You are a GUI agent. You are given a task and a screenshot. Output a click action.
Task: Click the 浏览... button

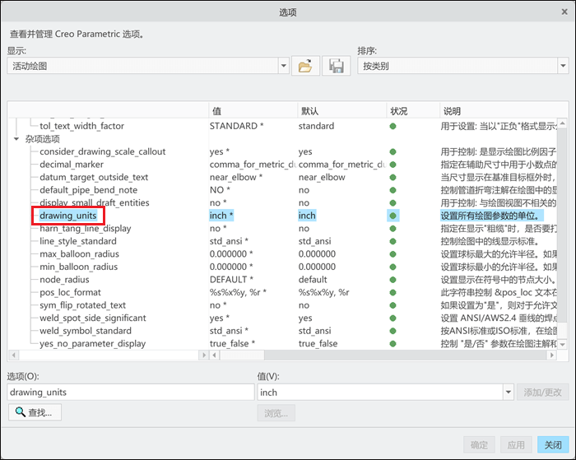pos(276,413)
